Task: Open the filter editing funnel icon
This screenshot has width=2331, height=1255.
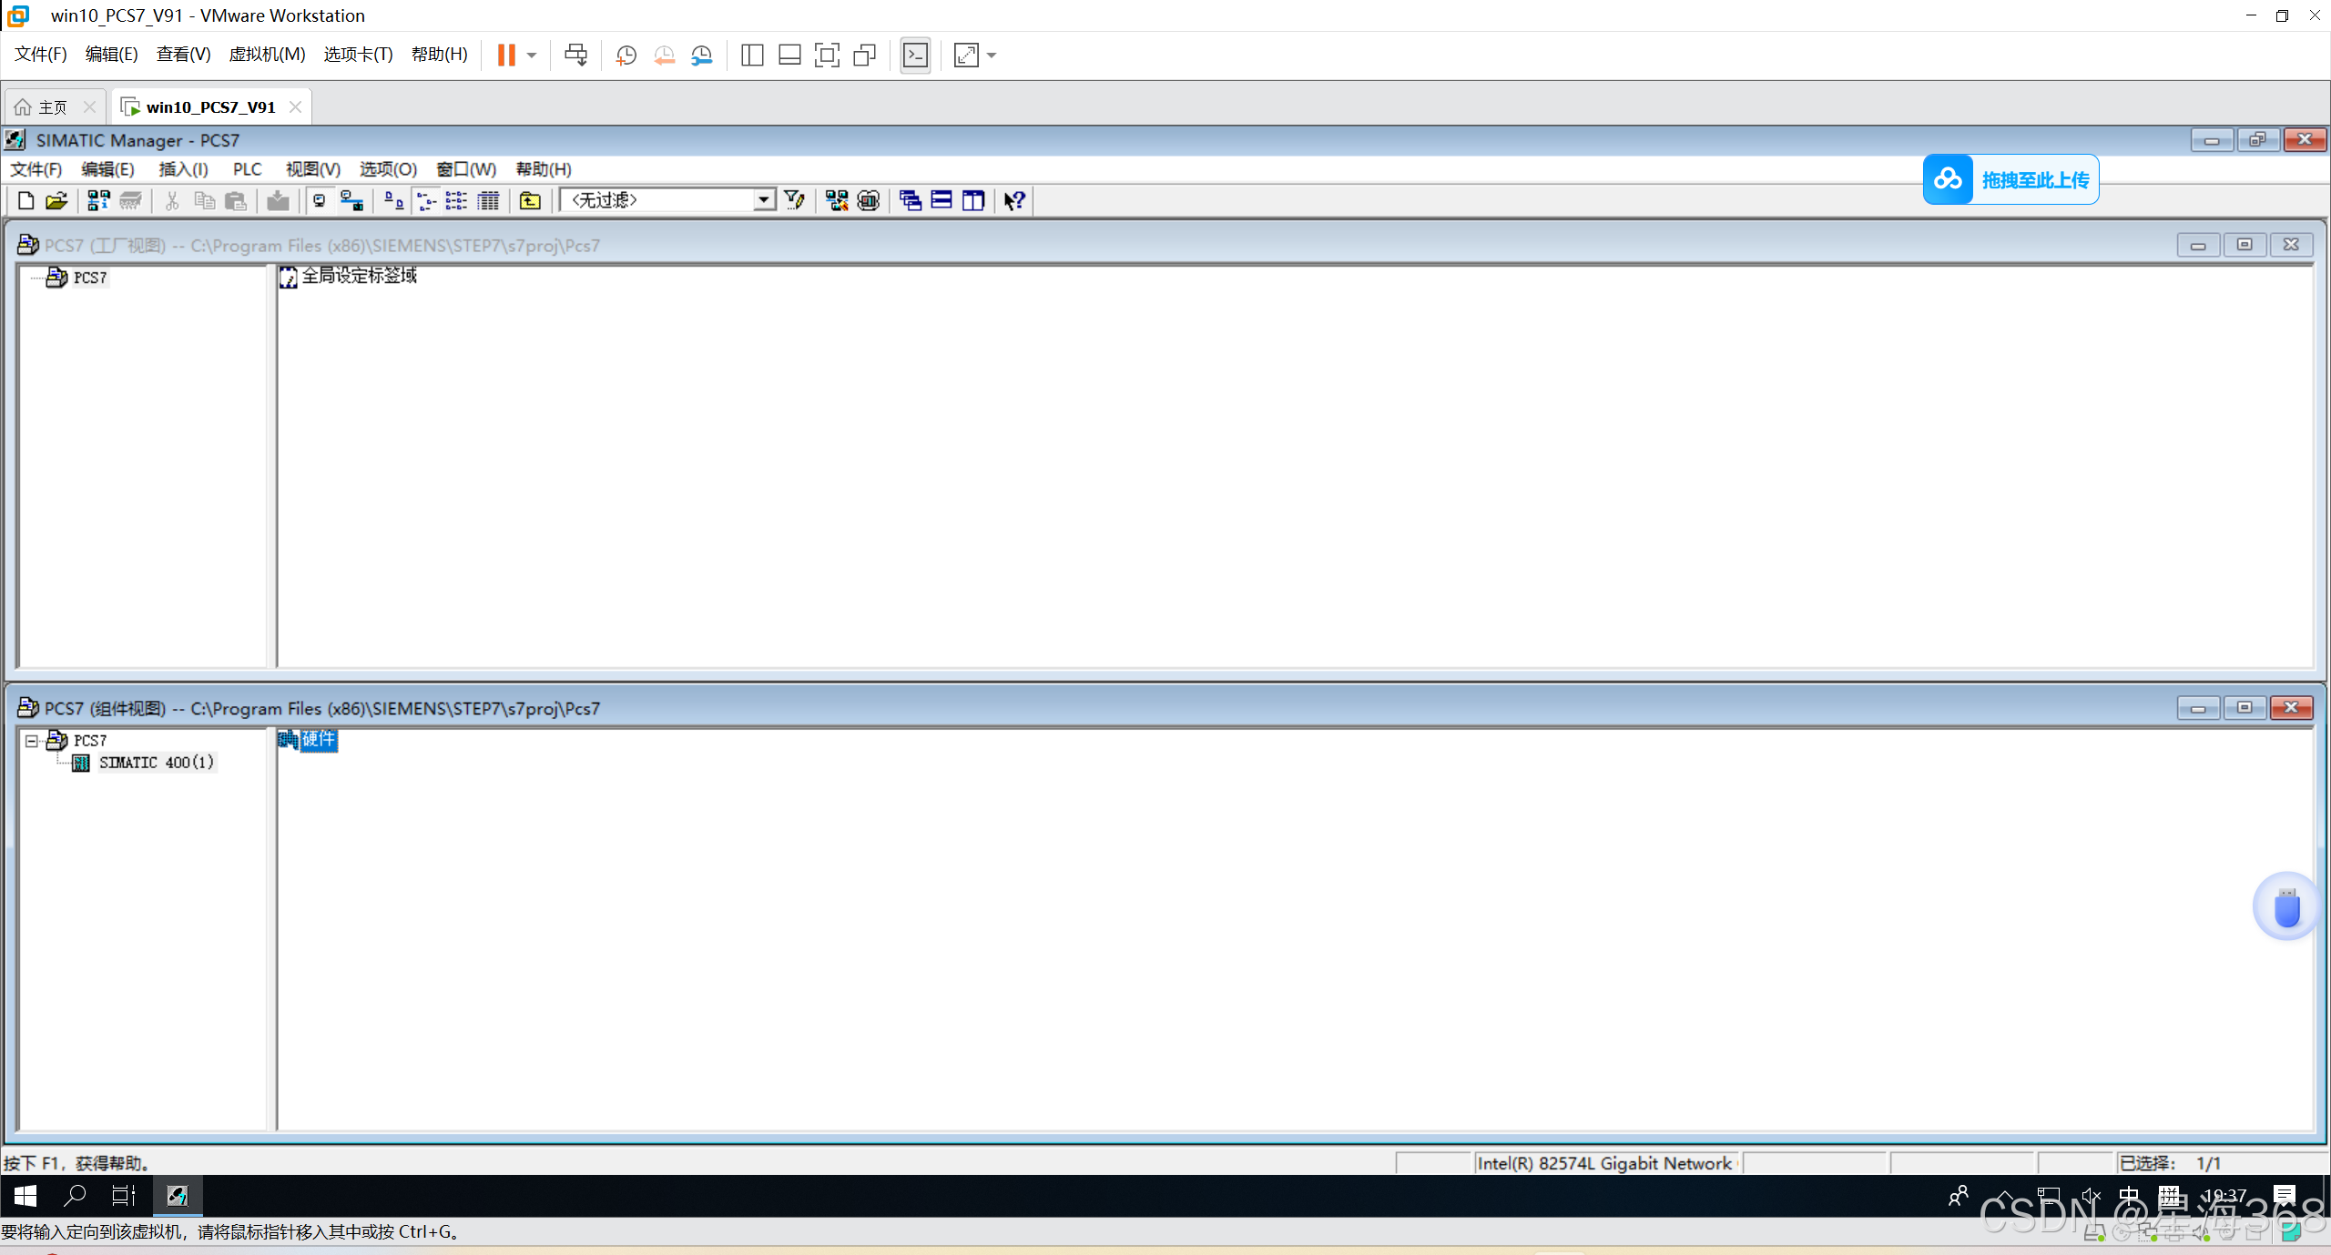Action: pos(794,200)
